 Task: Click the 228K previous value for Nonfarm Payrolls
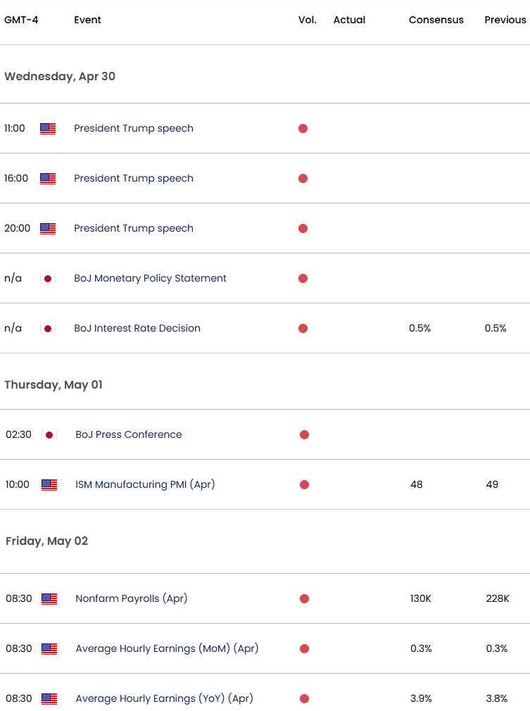496,599
